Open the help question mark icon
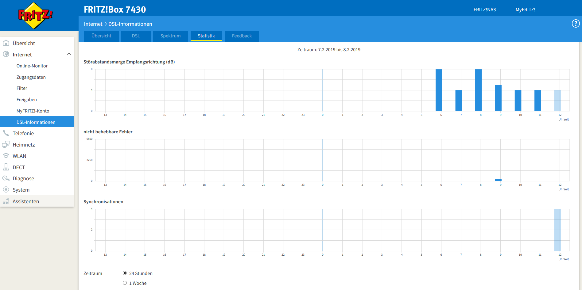Screen dimensions: 582x290 point(576,24)
